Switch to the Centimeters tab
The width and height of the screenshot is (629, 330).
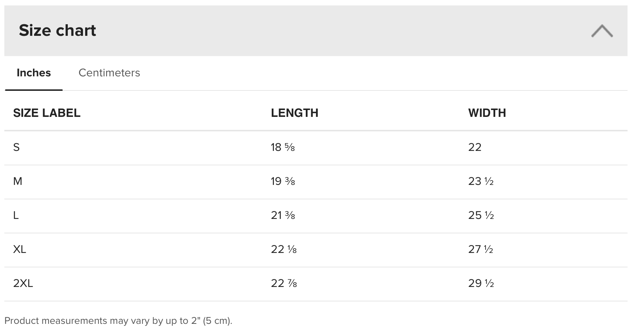pos(109,73)
